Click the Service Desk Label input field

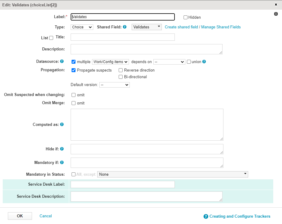123,184
